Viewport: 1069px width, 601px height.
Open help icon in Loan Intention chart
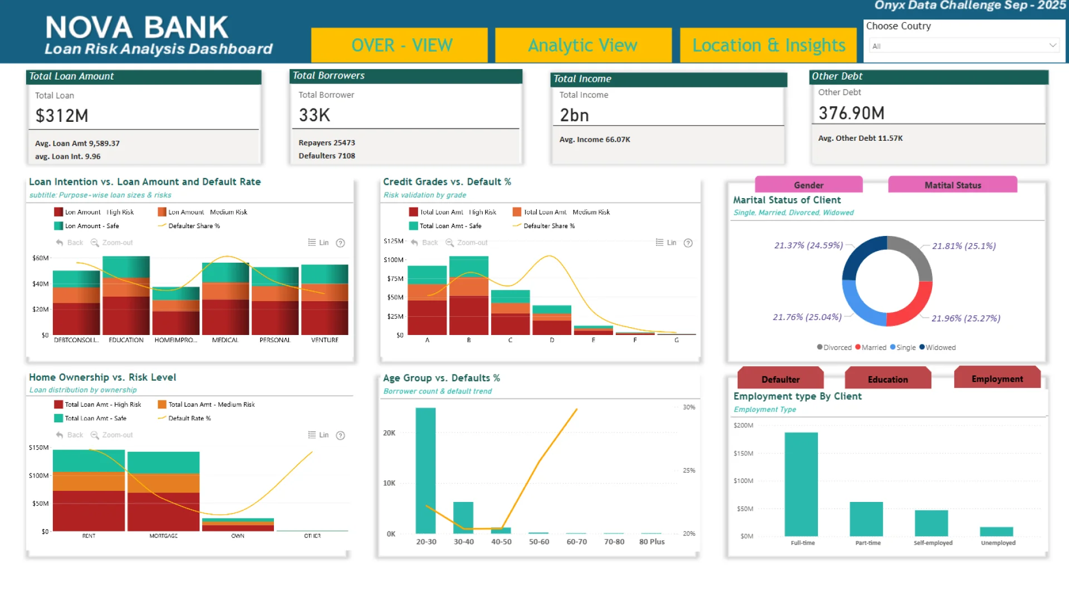tap(341, 243)
